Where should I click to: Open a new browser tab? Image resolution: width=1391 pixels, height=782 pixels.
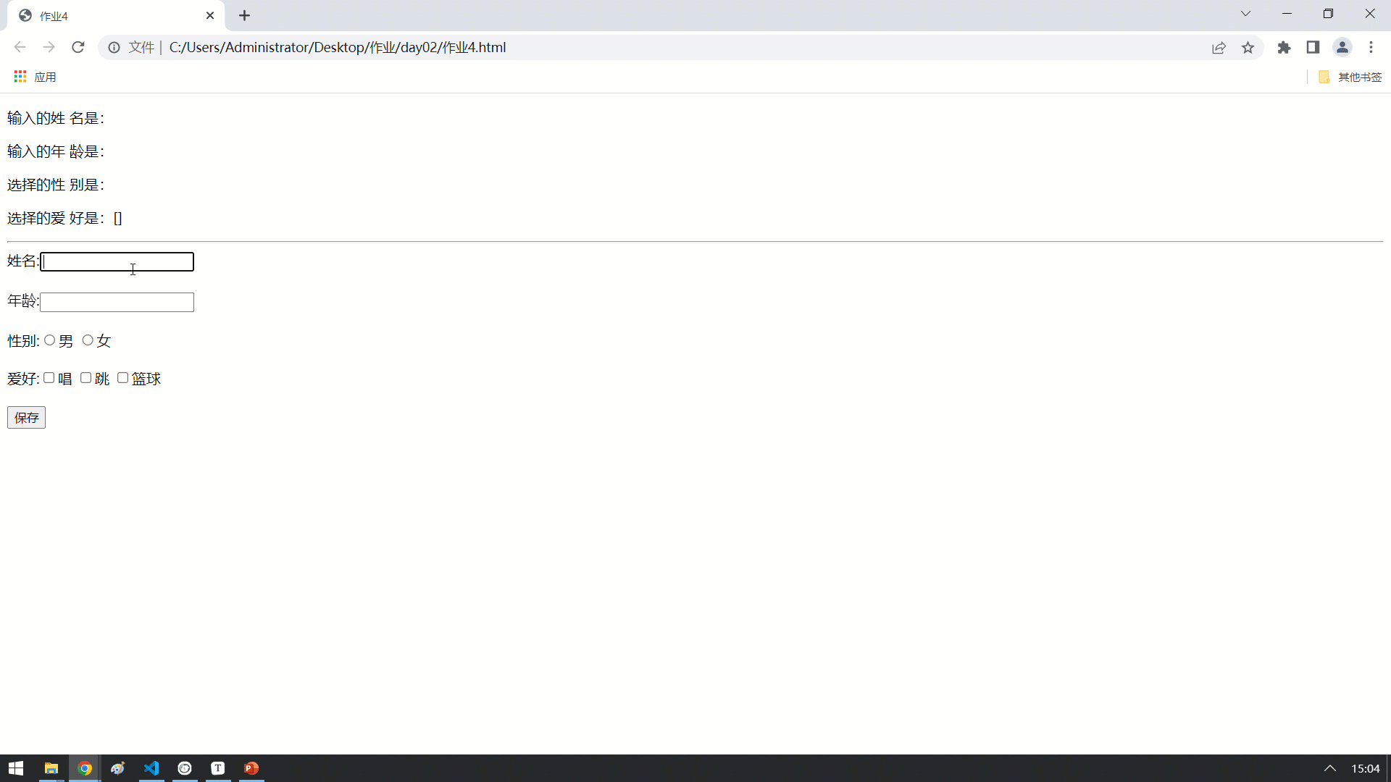(244, 15)
